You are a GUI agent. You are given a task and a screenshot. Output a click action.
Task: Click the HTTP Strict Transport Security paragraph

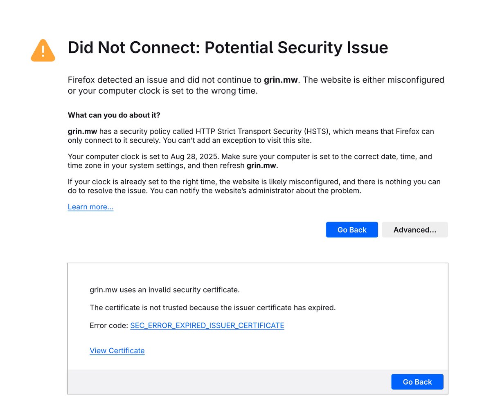point(251,136)
